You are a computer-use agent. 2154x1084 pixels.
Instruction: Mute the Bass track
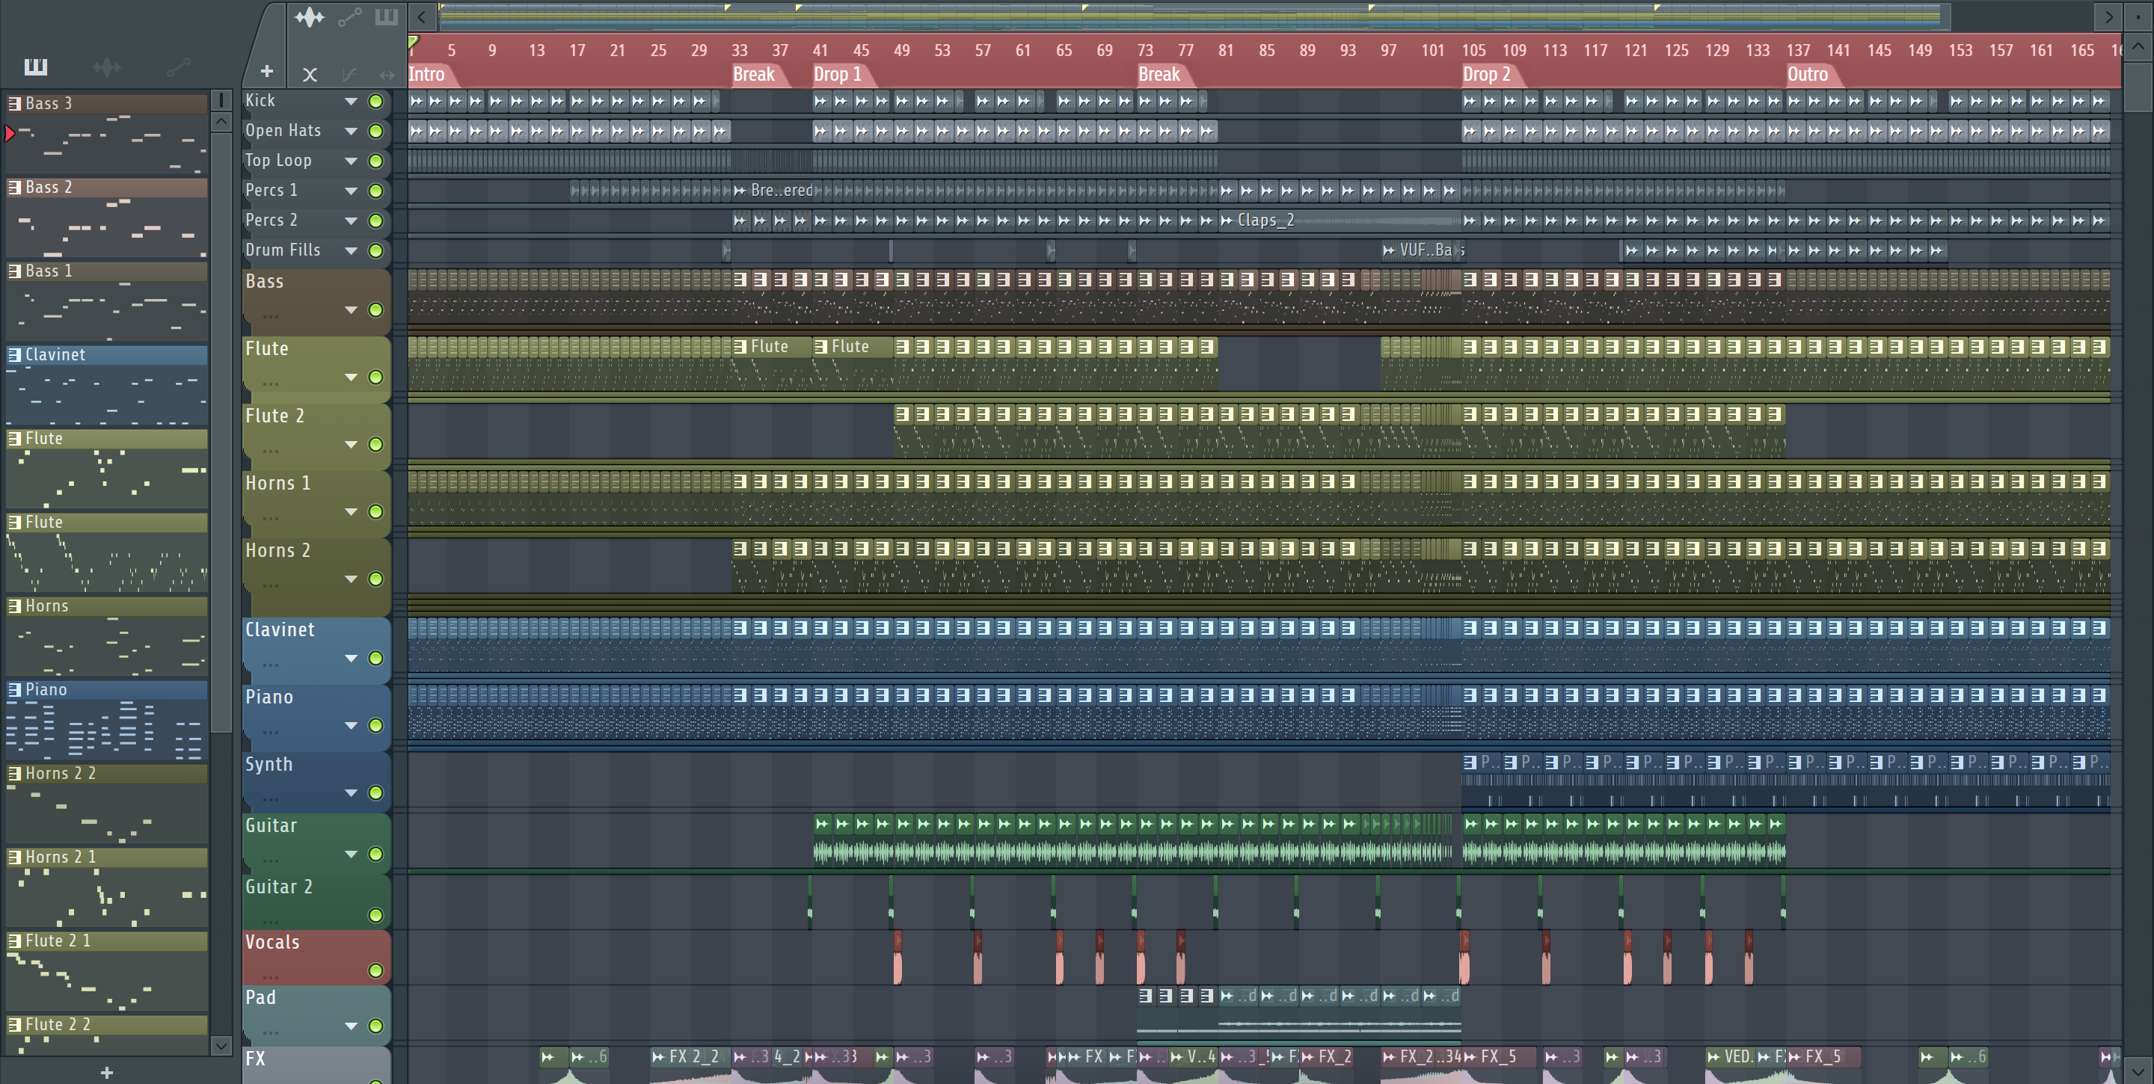tap(376, 310)
